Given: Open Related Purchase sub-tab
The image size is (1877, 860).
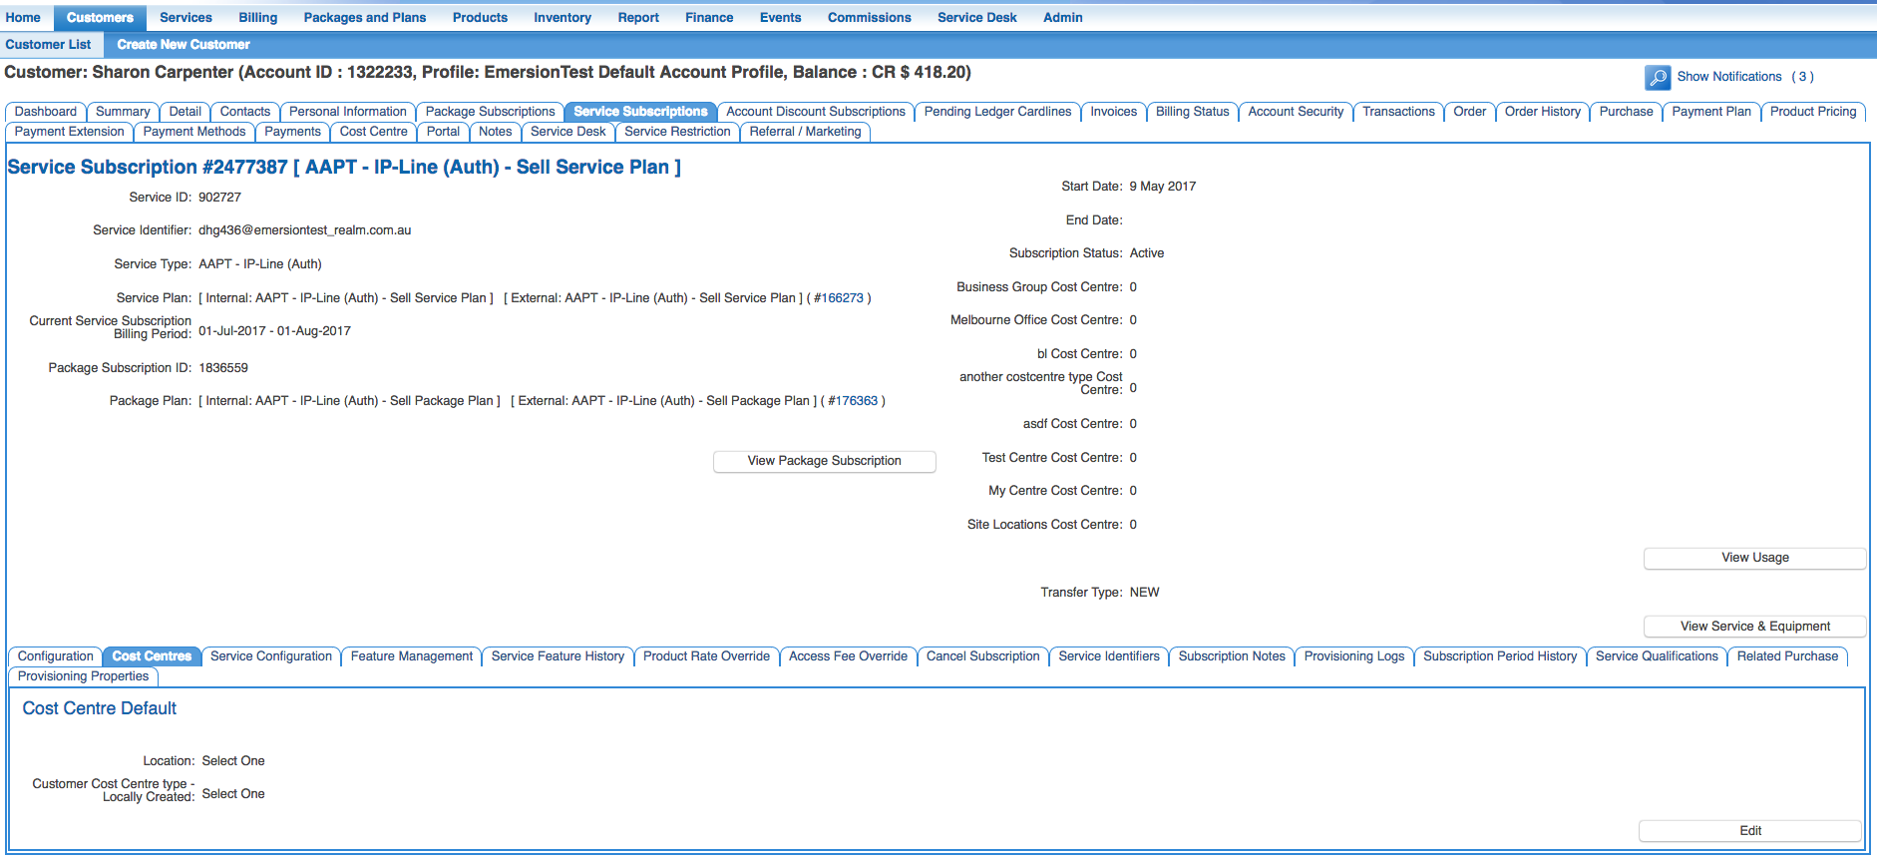Looking at the screenshot, I should [1787, 656].
